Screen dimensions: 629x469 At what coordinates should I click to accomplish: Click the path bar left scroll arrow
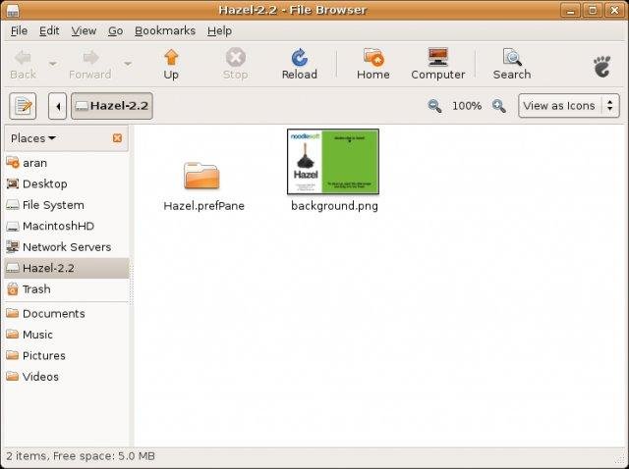(57, 106)
